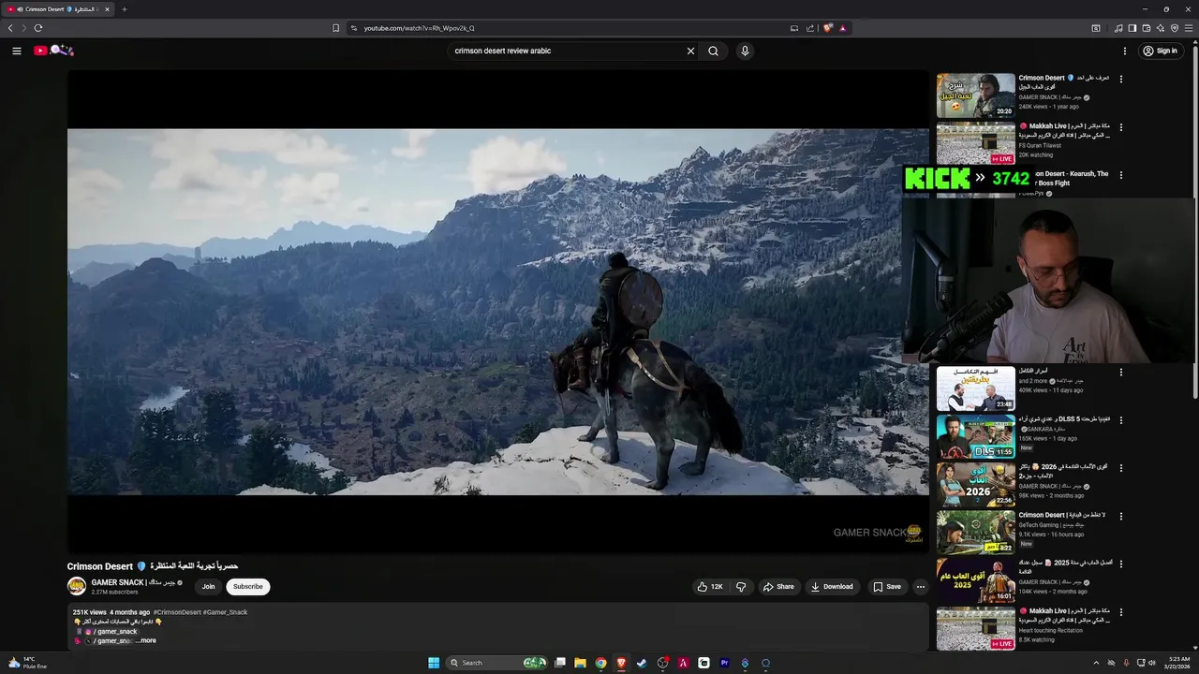Open Steam from the taskbar
The width and height of the screenshot is (1199, 674).
tap(642, 663)
